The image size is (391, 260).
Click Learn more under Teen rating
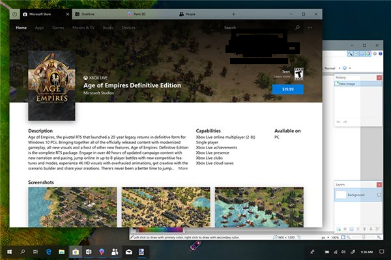point(282,77)
